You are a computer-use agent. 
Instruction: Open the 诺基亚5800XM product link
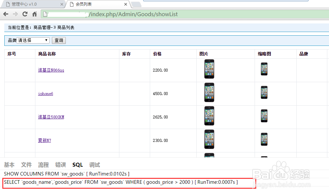(x=51, y=117)
